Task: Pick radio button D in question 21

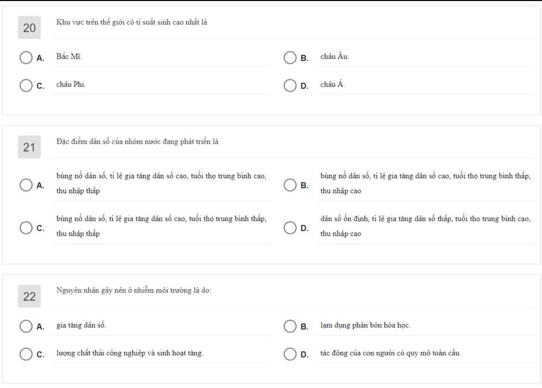Action: [290, 228]
